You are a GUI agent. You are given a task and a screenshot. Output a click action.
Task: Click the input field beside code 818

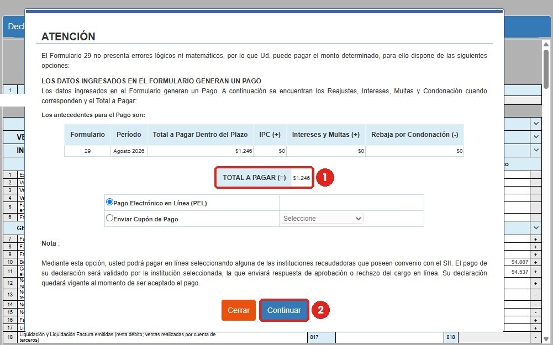[x=494, y=337]
